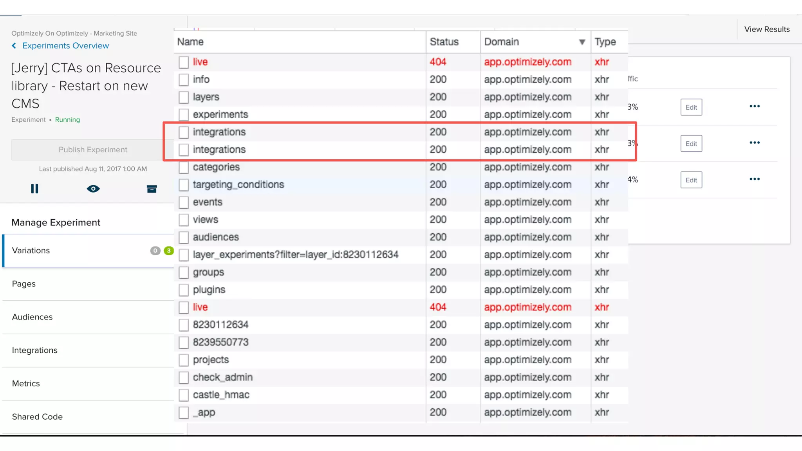Screen dimensions: 802x451
Task: Check the box next to targeting_conditions
Action: click(184, 185)
